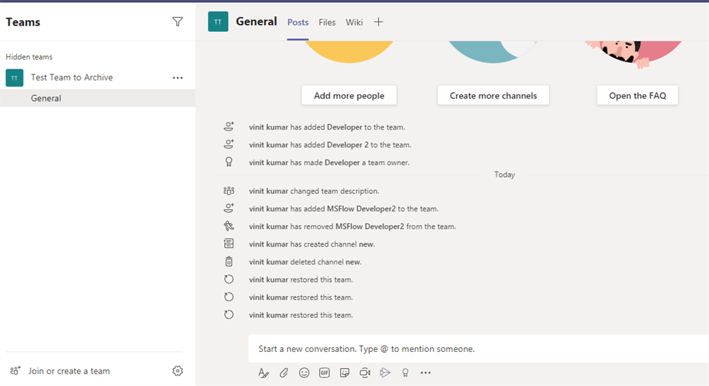Open the emoji picker
The width and height of the screenshot is (709, 386).
coord(304,372)
